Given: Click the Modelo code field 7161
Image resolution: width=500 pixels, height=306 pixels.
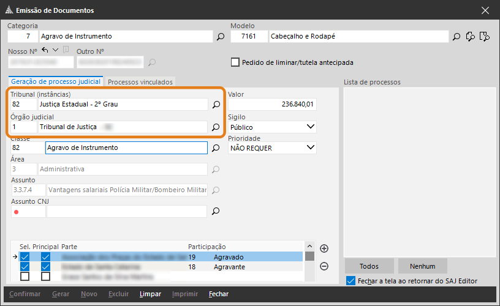Looking at the screenshot, I should (x=249, y=36).
